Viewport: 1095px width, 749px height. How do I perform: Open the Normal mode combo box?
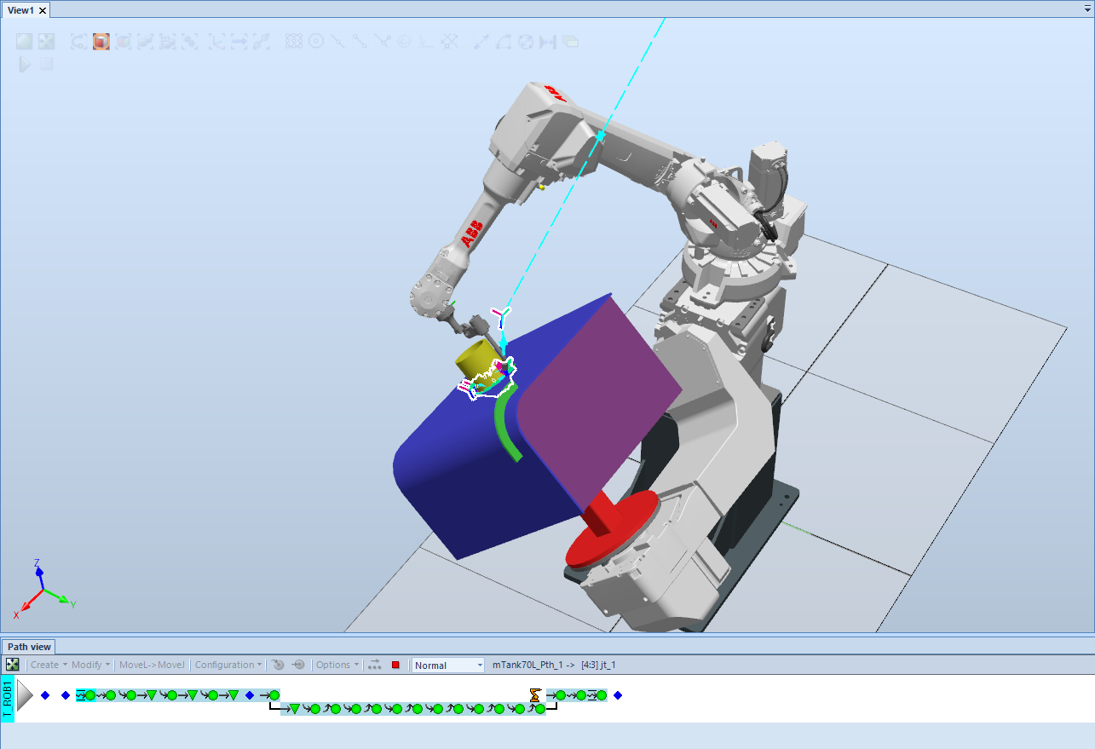click(448, 665)
